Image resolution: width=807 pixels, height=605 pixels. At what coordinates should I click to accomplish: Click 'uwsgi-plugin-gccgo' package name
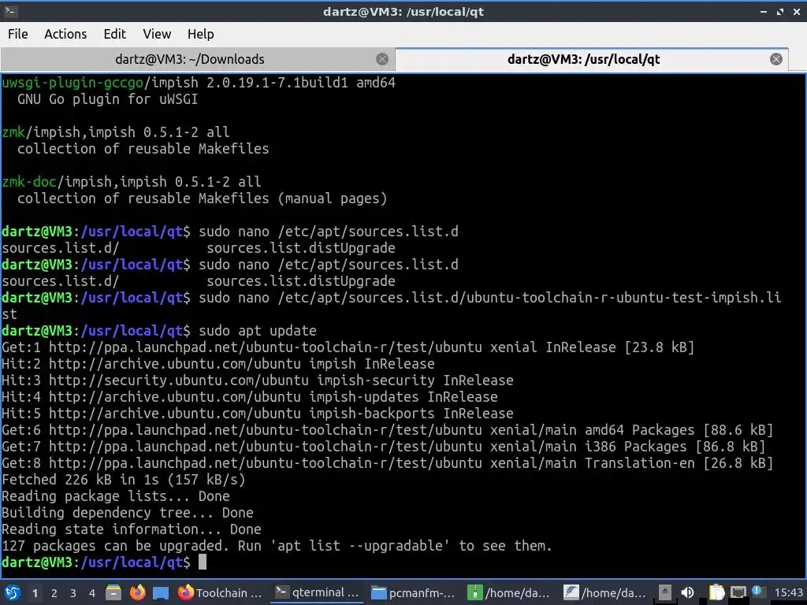73,82
